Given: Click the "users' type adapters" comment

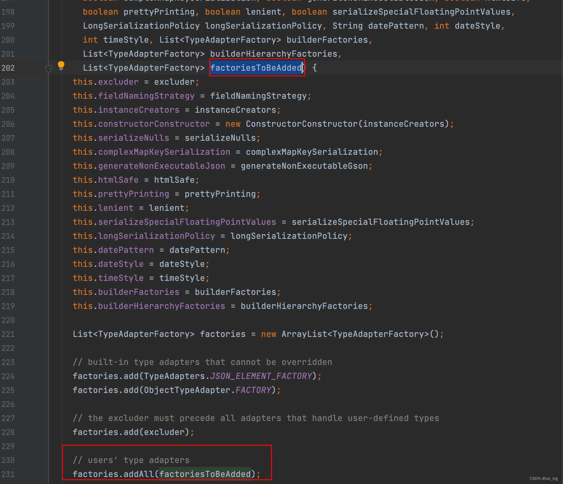Looking at the screenshot, I should point(131,460).
